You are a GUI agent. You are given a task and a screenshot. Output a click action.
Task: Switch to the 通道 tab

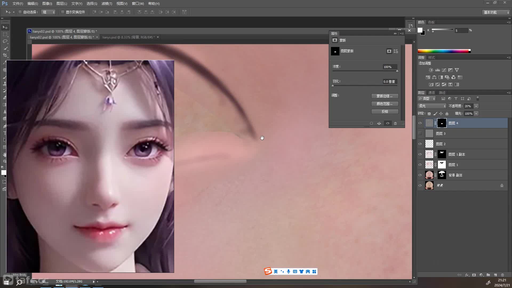point(431,93)
